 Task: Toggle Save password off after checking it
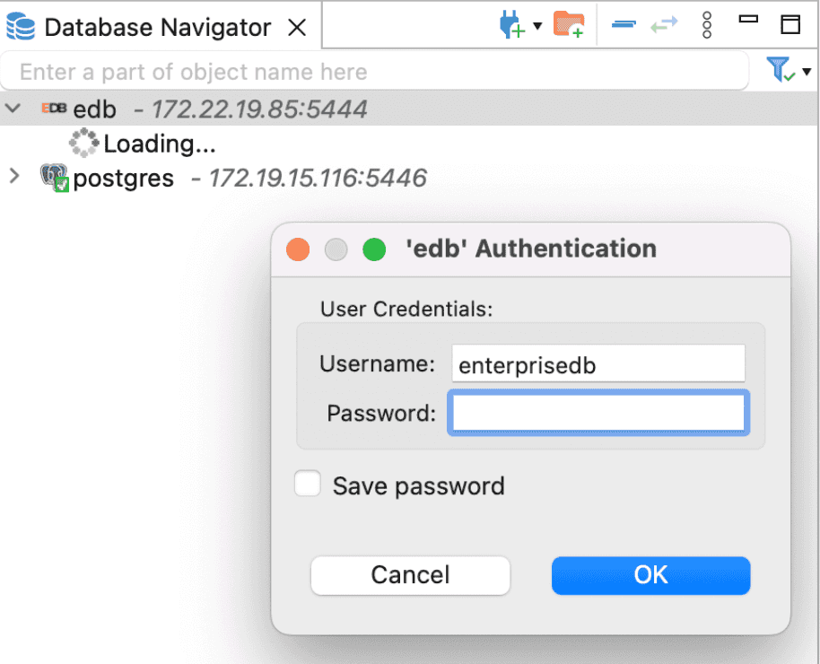tap(307, 484)
